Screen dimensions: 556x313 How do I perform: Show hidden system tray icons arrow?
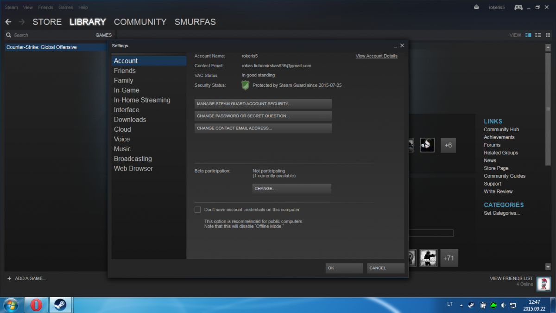461,305
